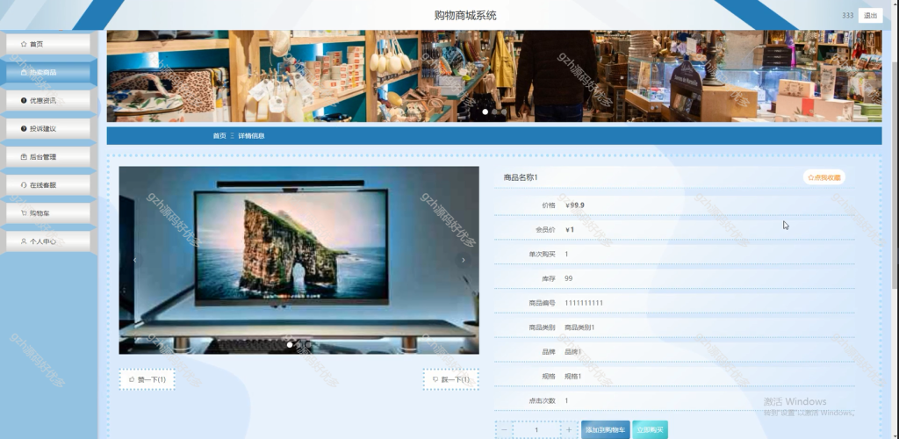This screenshot has height=439, width=899.
Task: Go to 投诉建议 page
Action: pos(48,128)
